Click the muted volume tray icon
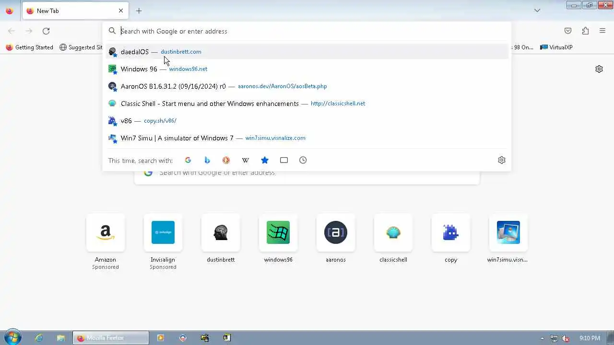Viewport: 614px width, 345px height. [566, 338]
